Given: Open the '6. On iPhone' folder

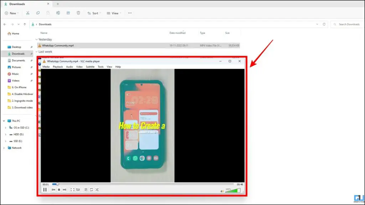Looking at the screenshot, I should pyautogui.click(x=17, y=87).
